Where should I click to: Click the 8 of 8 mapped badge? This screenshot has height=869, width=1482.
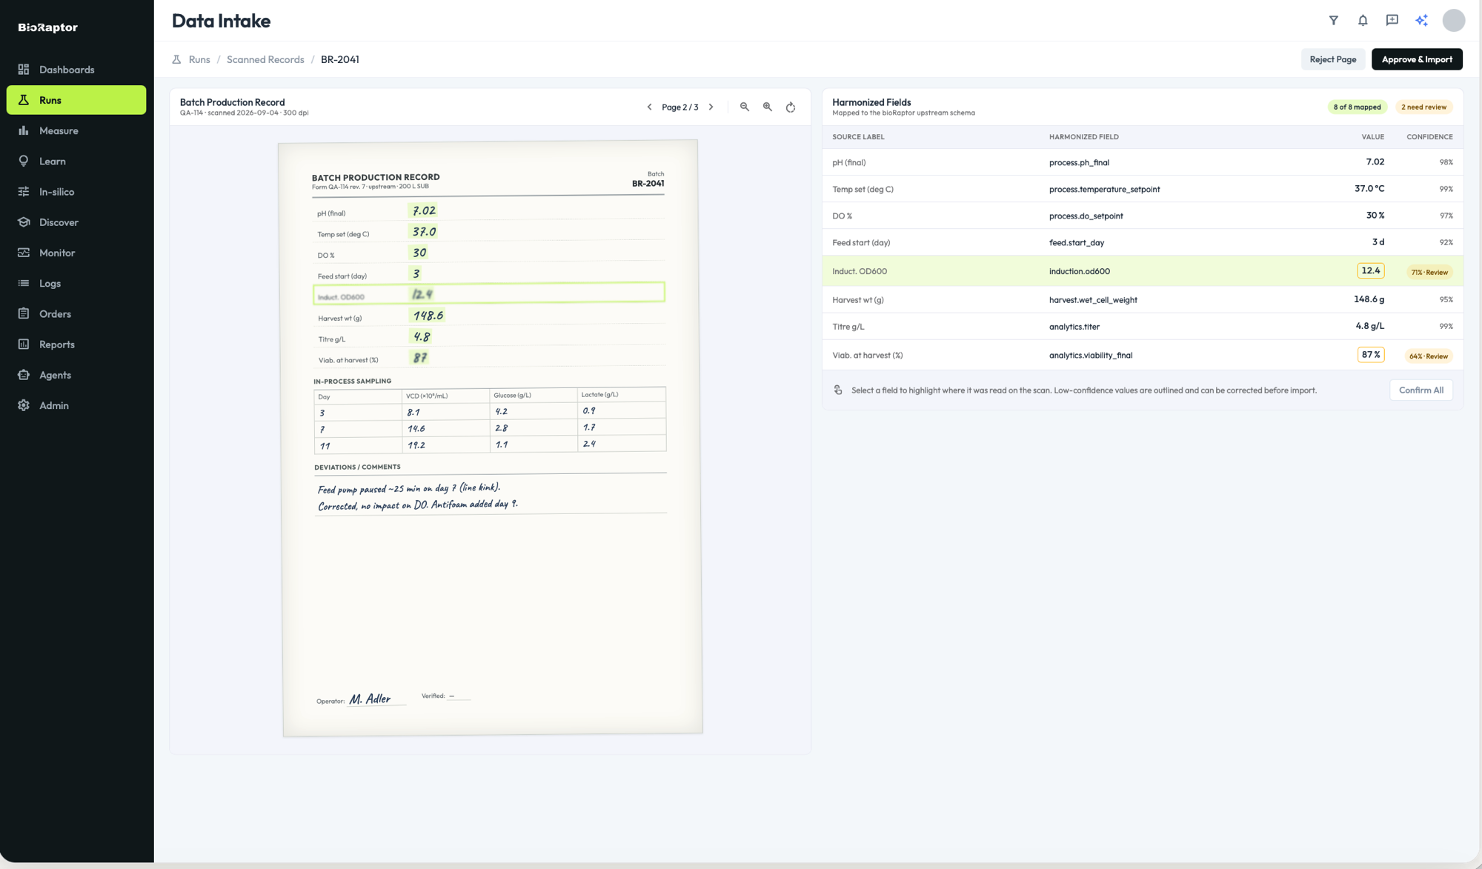[1357, 107]
